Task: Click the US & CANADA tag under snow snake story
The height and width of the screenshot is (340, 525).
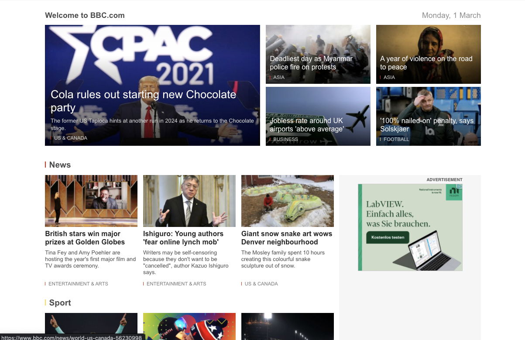Action: click(261, 284)
